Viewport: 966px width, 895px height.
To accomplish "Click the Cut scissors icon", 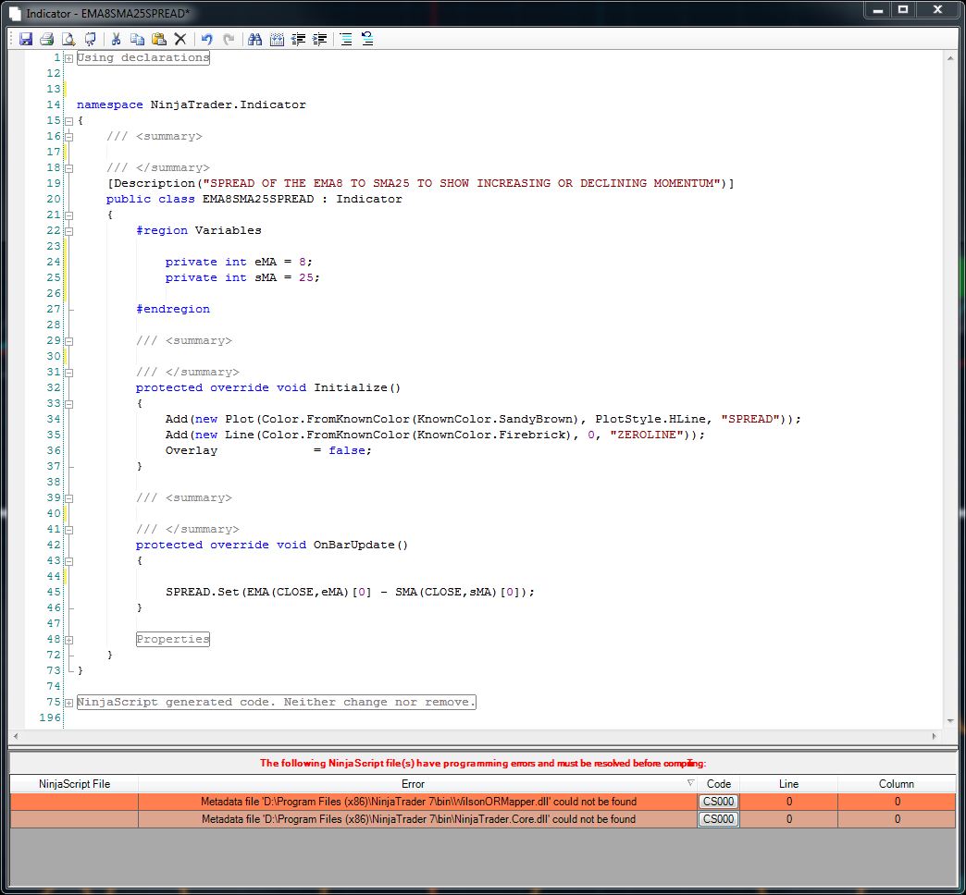I will (x=117, y=39).
